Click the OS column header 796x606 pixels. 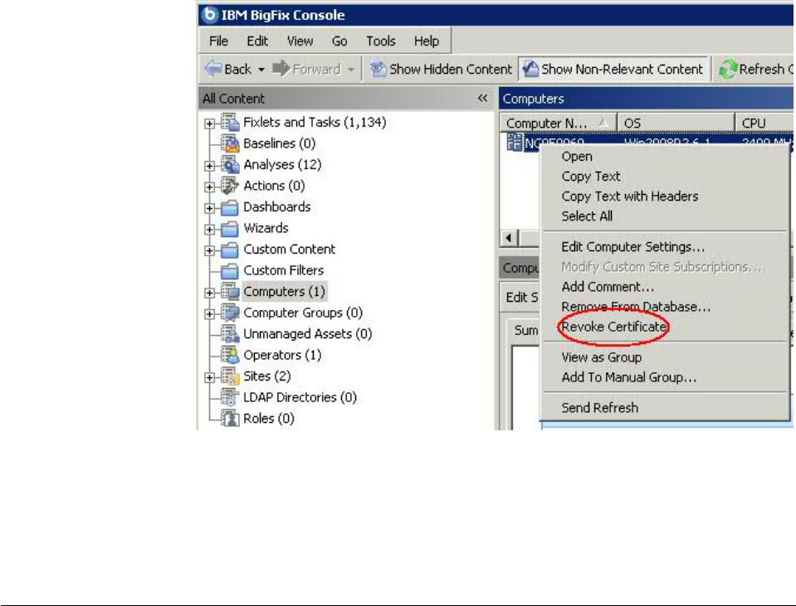(x=676, y=124)
